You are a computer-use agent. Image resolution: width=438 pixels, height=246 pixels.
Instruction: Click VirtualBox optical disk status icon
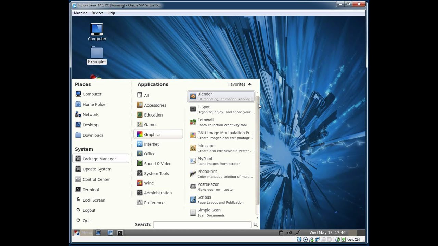pyautogui.click(x=305, y=240)
